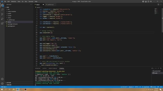Add a new terminal with plus icon
Screen dimensions: 163x91
point(152,68)
